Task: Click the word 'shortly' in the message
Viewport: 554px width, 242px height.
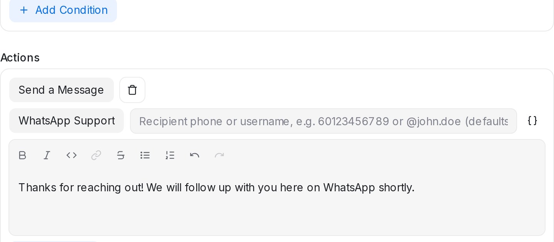Action: [x=395, y=187]
